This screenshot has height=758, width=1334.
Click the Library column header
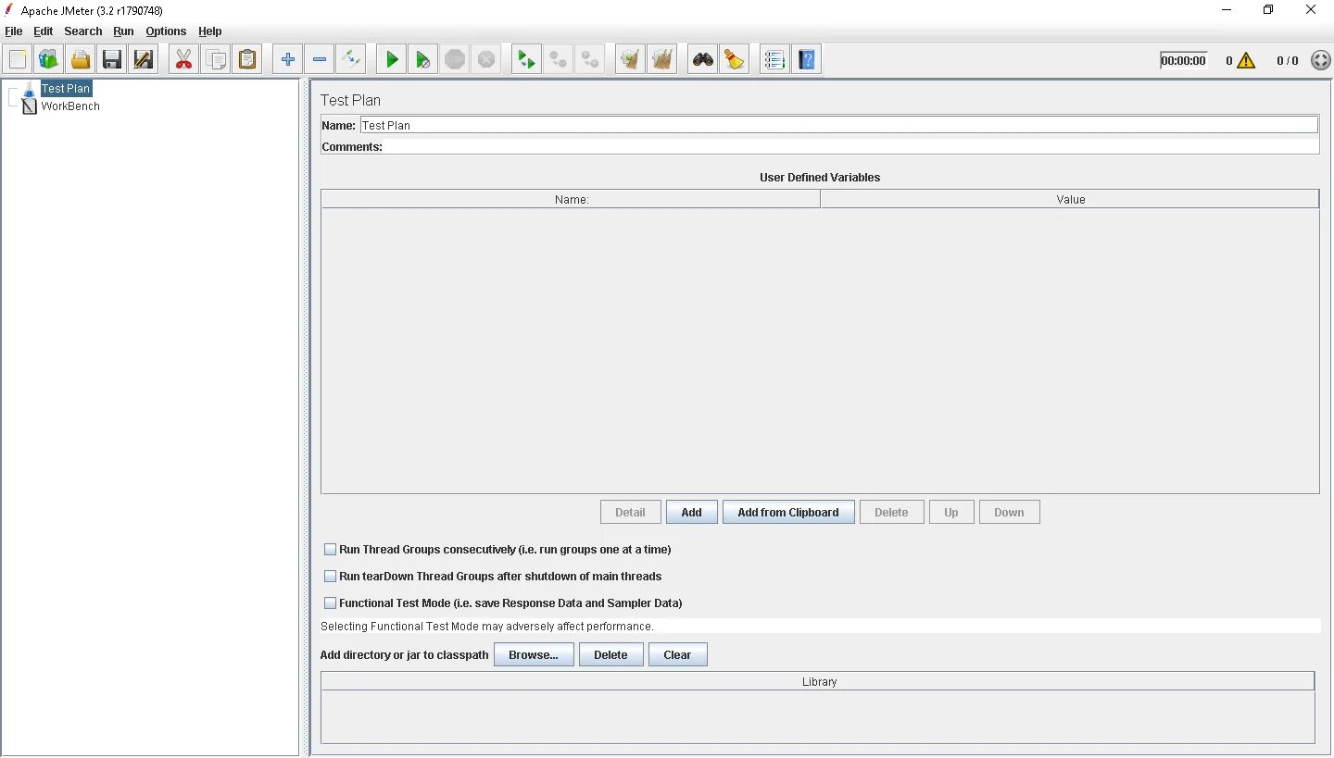[819, 682]
